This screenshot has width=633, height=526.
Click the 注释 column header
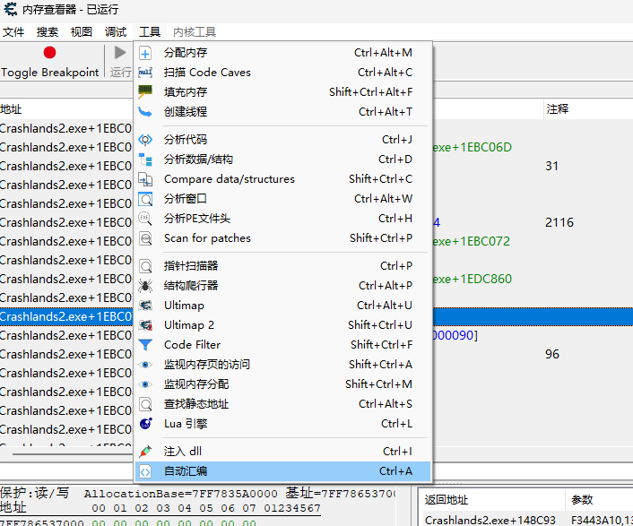[558, 109]
